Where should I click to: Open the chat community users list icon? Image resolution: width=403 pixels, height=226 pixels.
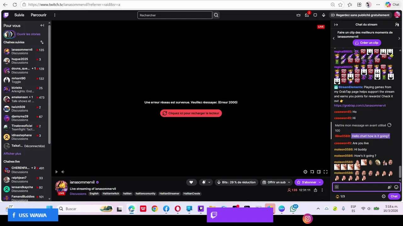coord(397,24)
